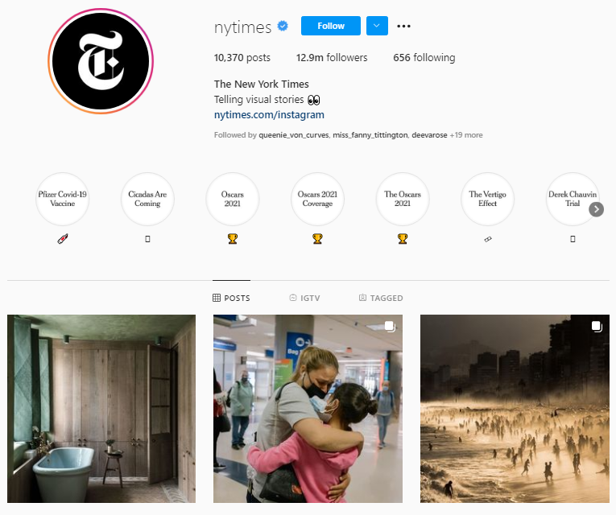
Task: Open Cicadas Are Coming highlight
Action: [147, 199]
